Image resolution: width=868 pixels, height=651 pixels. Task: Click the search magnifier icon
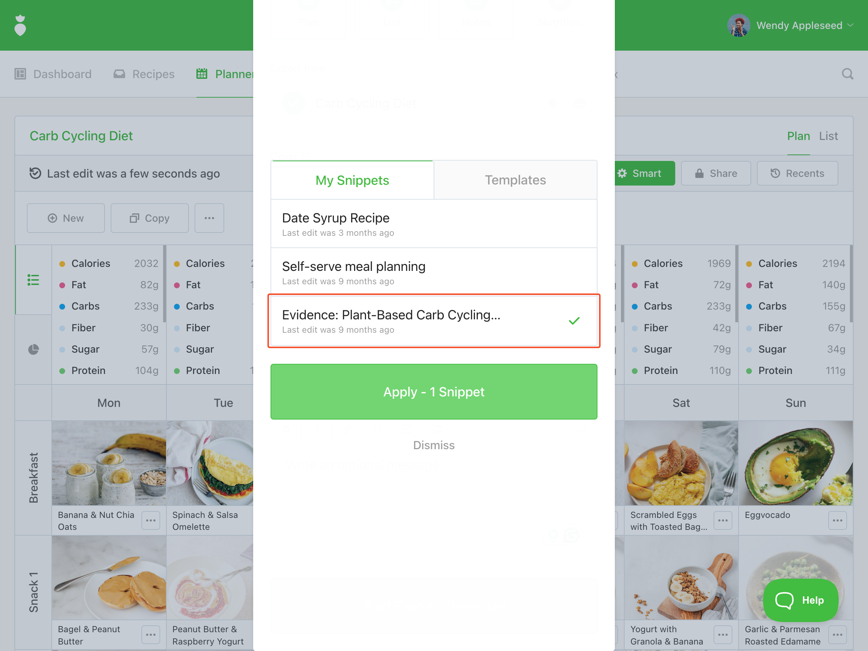[x=847, y=74]
